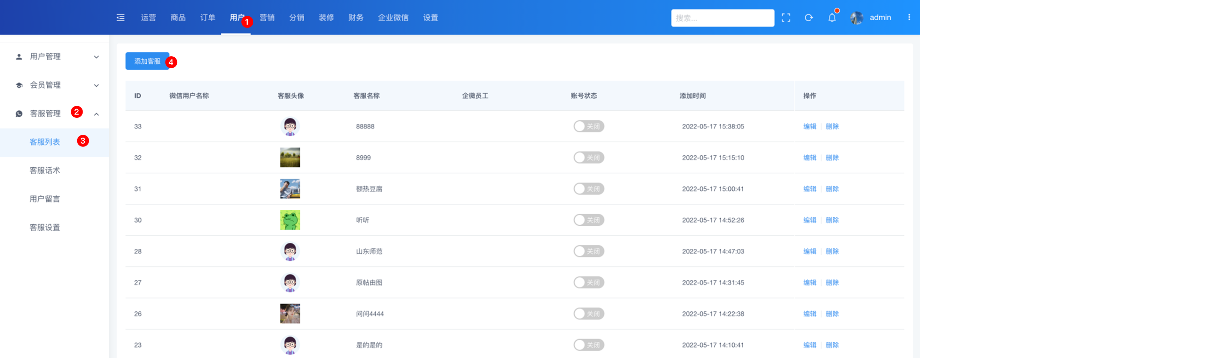Expand the 会员管理 submenu chevron
Viewport: 1206px width, 358px height.
96,86
